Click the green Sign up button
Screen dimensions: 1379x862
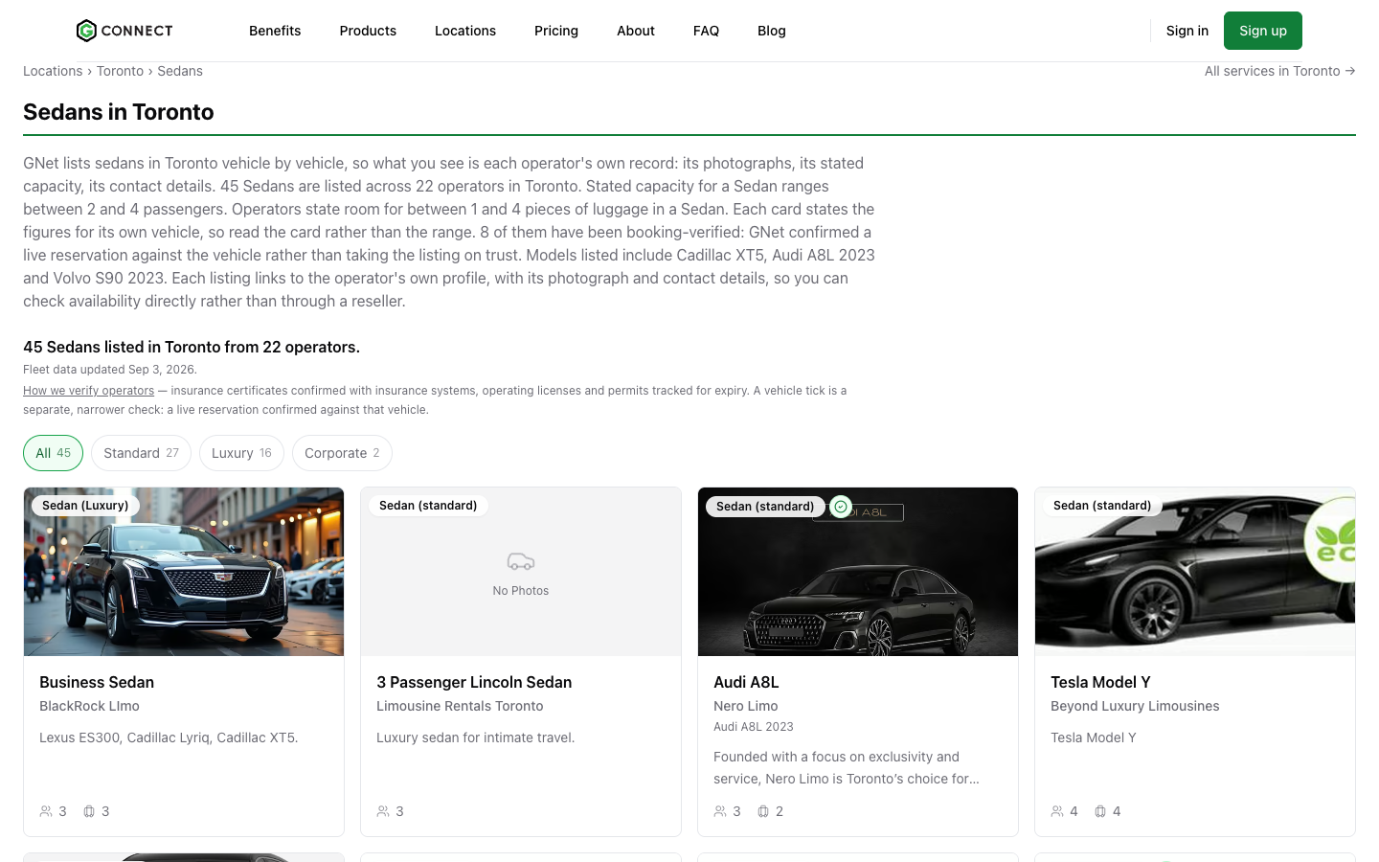click(x=1263, y=31)
